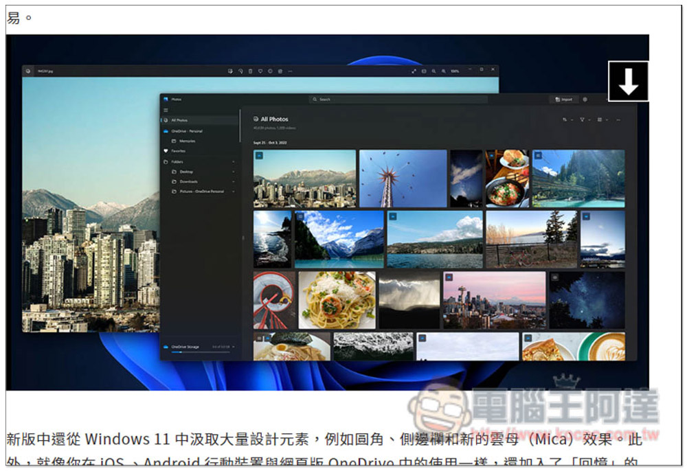Click the large city photo in the viewer window
687x471 pixels.
tap(91, 205)
